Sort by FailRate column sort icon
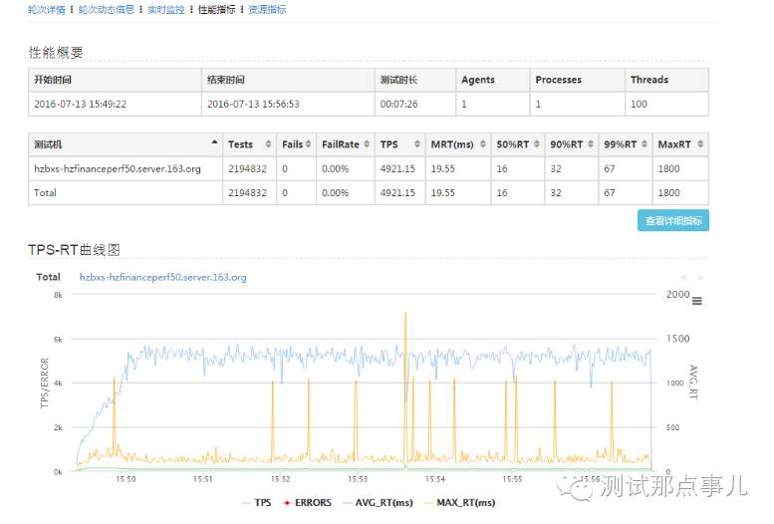The height and width of the screenshot is (524, 774). [x=367, y=143]
